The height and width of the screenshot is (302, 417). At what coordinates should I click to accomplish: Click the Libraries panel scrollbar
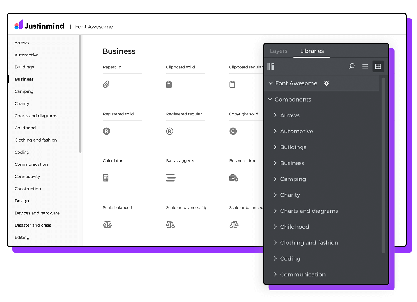[x=383, y=165]
